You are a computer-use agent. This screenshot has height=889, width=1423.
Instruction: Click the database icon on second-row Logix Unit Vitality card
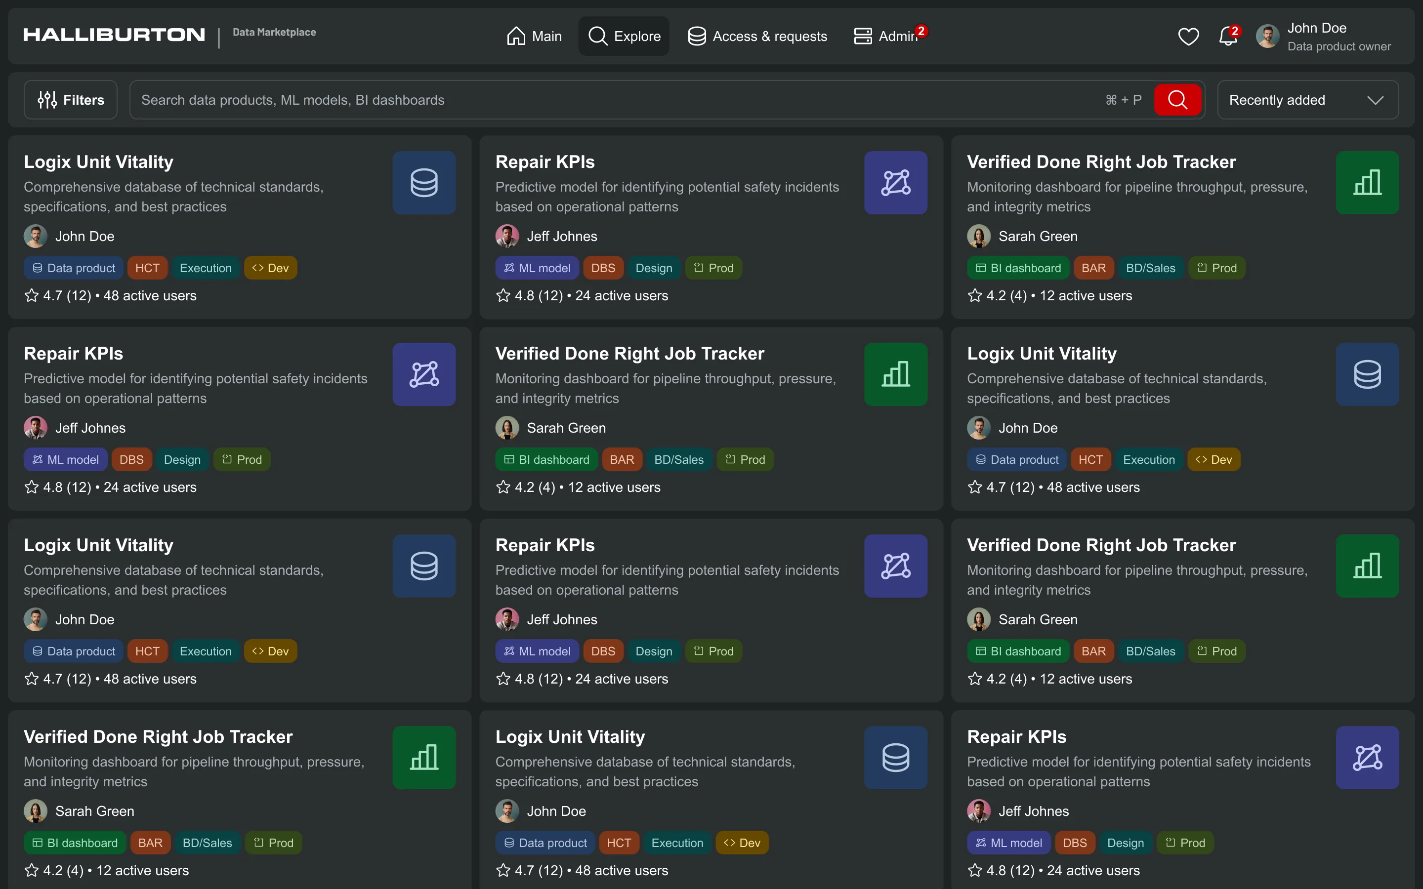coord(1367,374)
